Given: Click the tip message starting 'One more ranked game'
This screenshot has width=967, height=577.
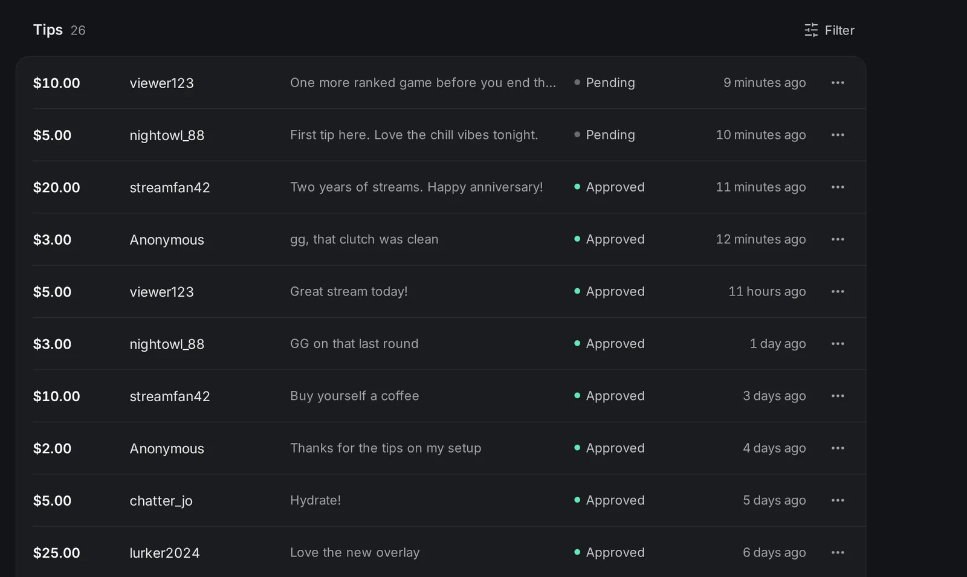Looking at the screenshot, I should pyautogui.click(x=423, y=83).
